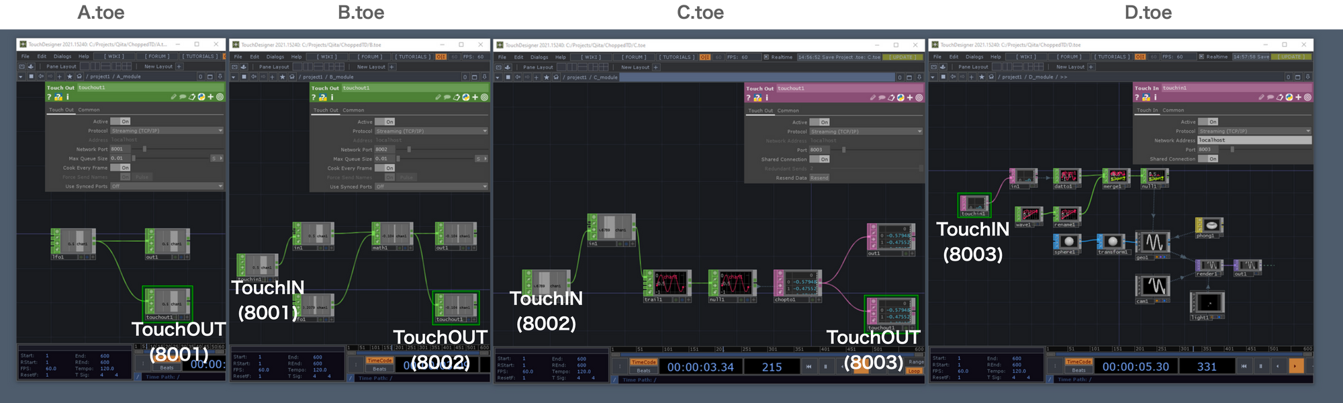Select single pane layout icon in D.toe

point(997,67)
